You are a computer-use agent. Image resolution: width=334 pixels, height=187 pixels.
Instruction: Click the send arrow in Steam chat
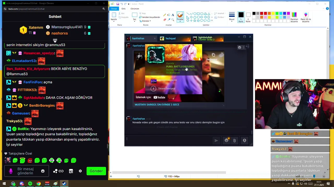coord(216,141)
